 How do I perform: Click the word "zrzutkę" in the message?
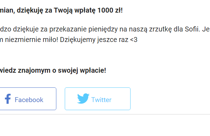click(x=161, y=30)
